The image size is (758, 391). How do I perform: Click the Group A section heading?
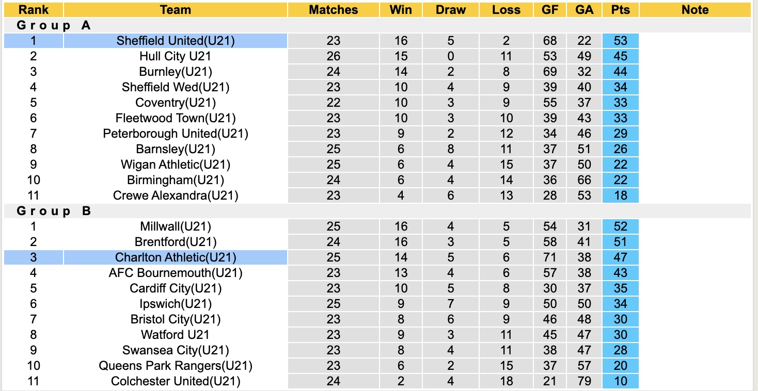(54, 25)
